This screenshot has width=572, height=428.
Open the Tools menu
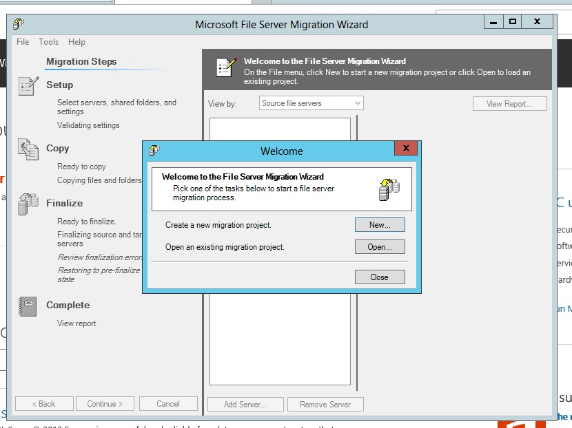48,42
